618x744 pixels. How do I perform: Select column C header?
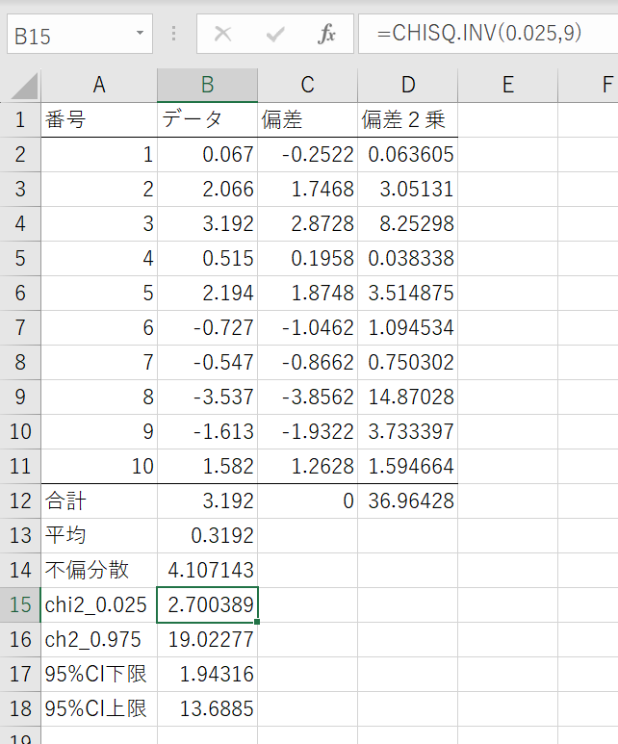pos(308,86)
